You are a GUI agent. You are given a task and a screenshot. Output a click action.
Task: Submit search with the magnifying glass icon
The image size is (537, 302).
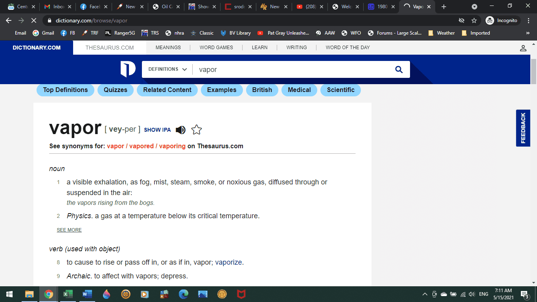(x=399, y=70)
